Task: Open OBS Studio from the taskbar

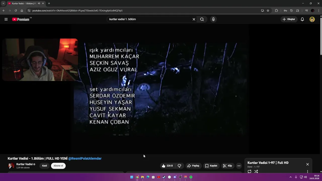Action: point(180,177)
